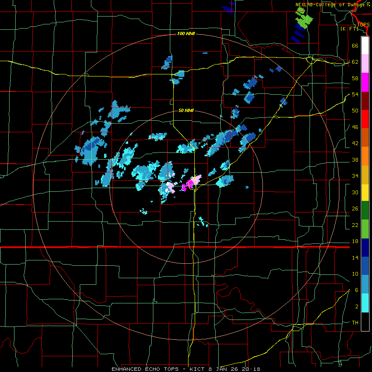Click the legend value "54"

coord(355,94)
